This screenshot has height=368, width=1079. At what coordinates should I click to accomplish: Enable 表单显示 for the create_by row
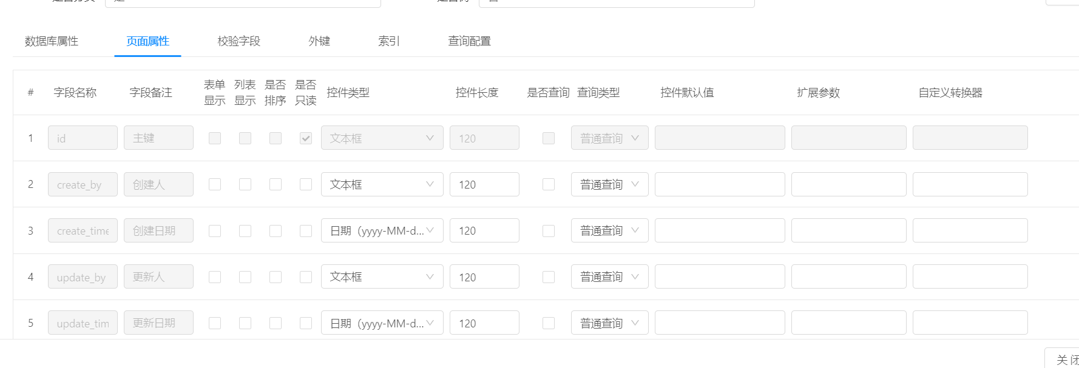(x=215, y=184)
